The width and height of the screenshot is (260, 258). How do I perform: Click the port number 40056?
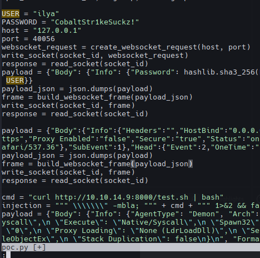[x=44, y=39]
